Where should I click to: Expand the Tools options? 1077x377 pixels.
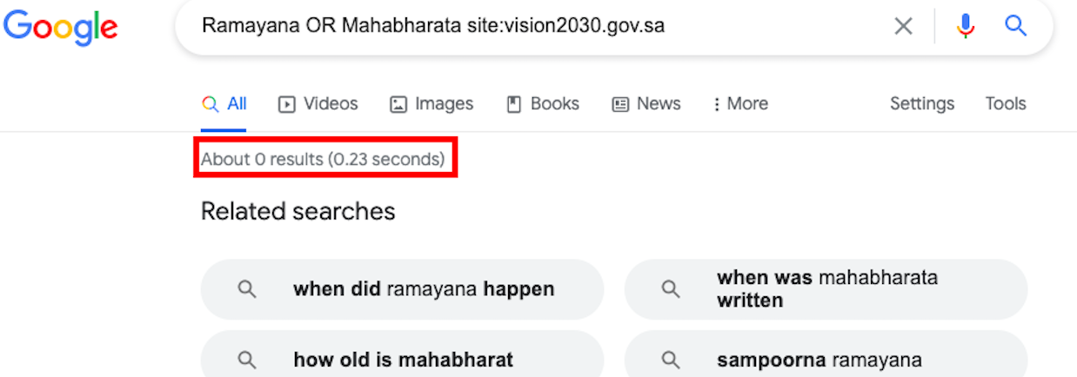tap(1006, 104)
